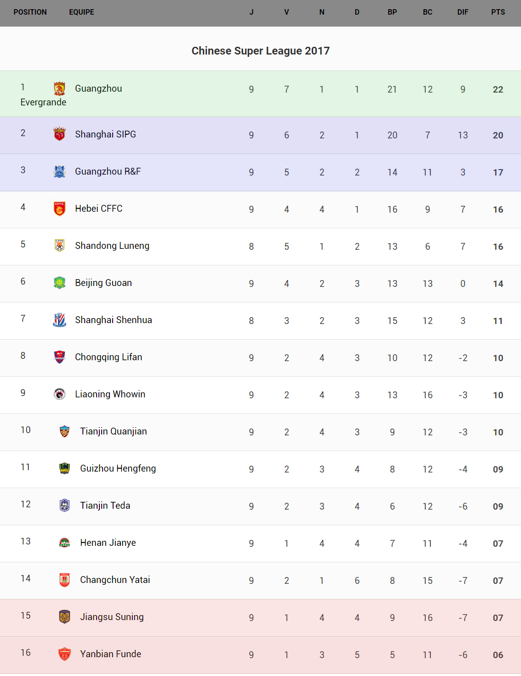Screen dimensions: 521x676
Task: Select the Tianjin Quanjian team name
Action: [x=114, y=431]
